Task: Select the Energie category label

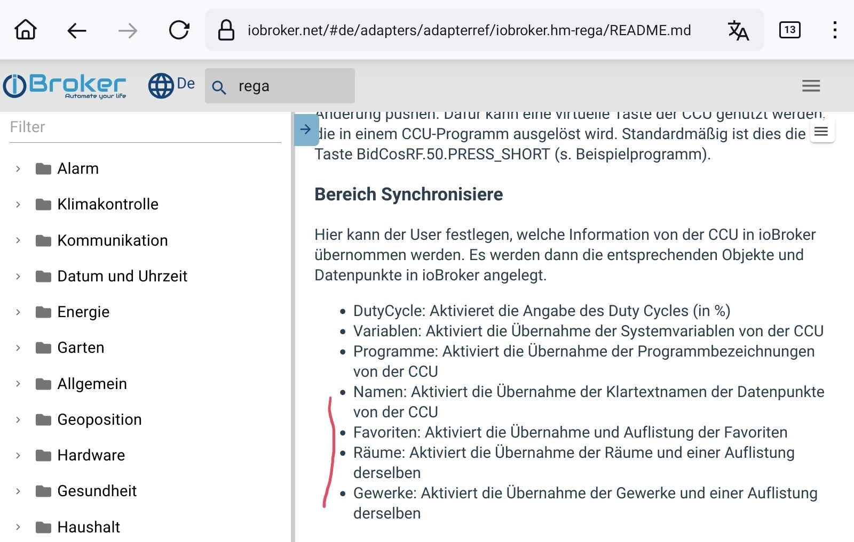Action: click(83, 312)
